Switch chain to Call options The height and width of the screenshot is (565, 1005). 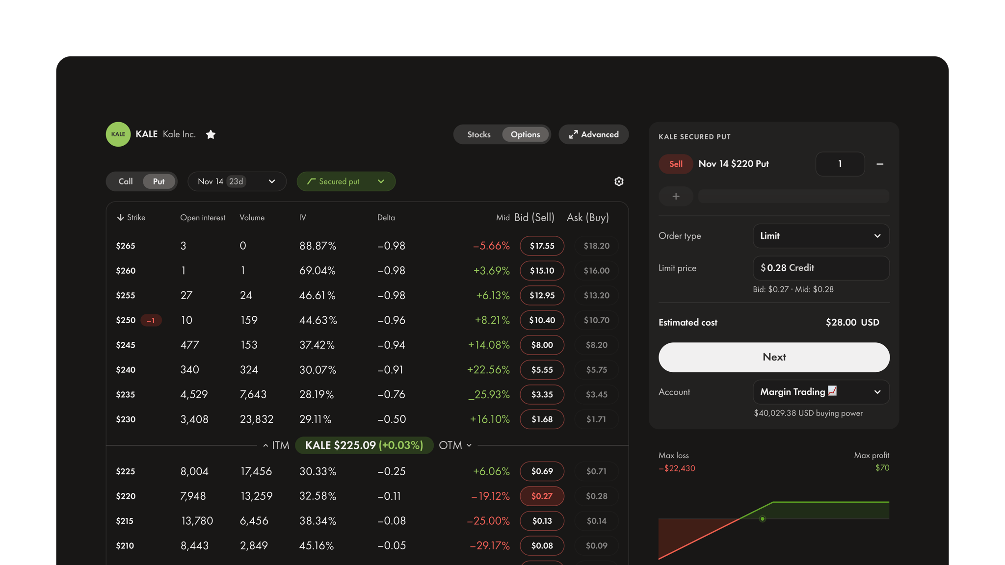click(126, 181)
